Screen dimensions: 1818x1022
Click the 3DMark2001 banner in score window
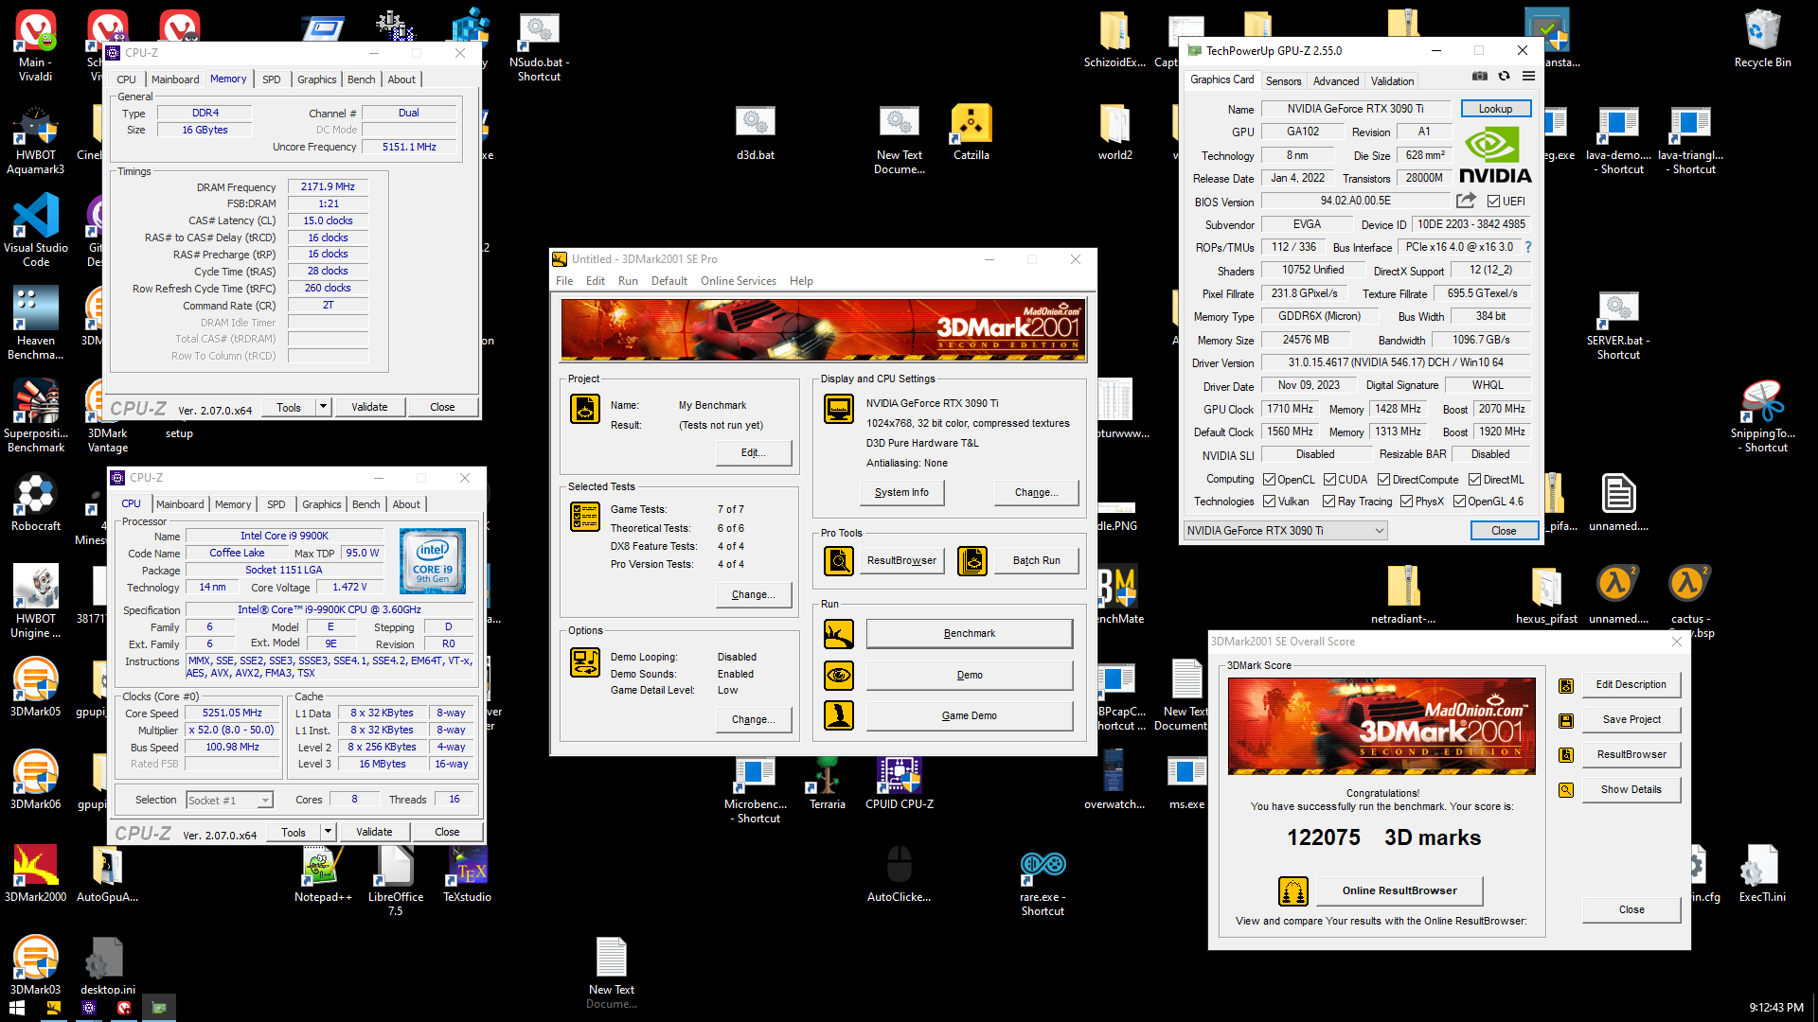click(1381, 725)
